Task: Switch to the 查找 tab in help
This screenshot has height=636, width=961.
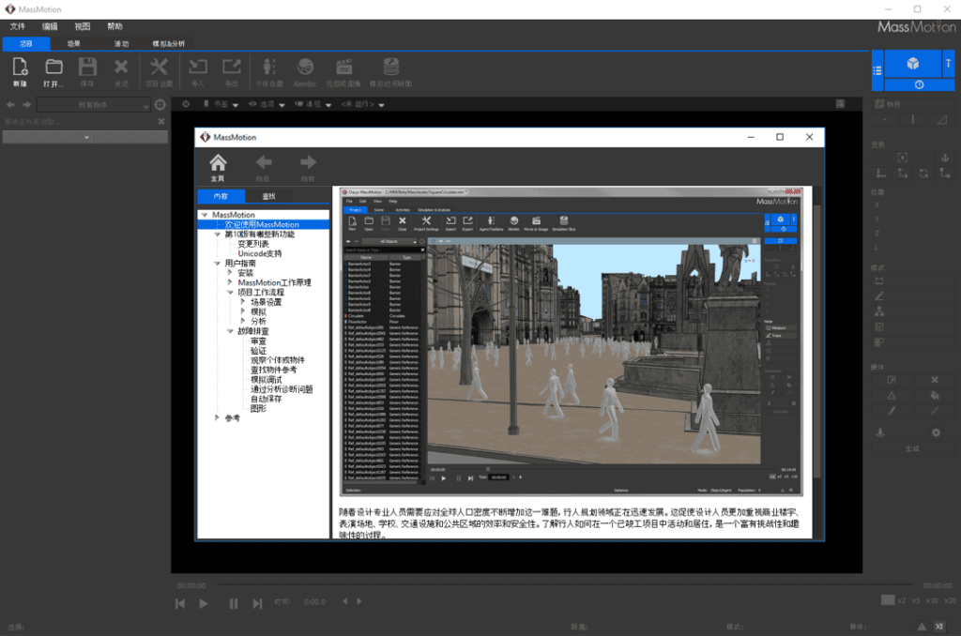Action: (x=268, y=196)
